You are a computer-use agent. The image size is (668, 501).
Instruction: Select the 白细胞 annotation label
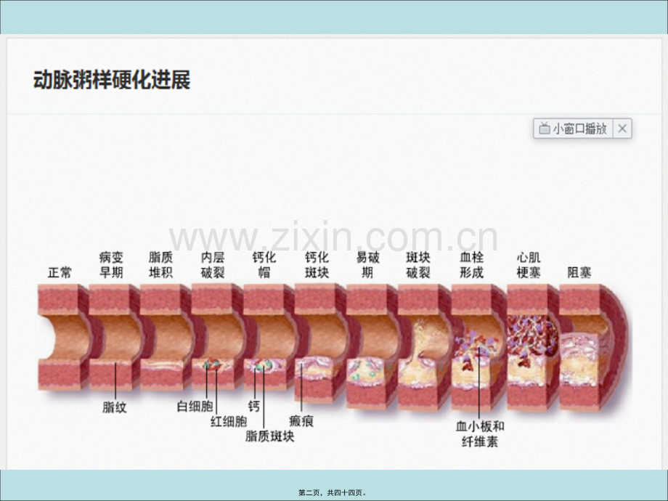(x=195, y=407)
